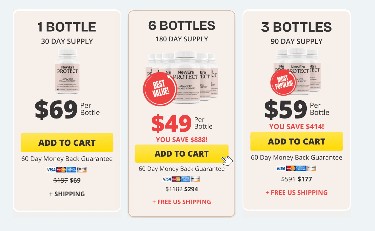Click American Express icon in 6 bottles card

click(186, 179)
